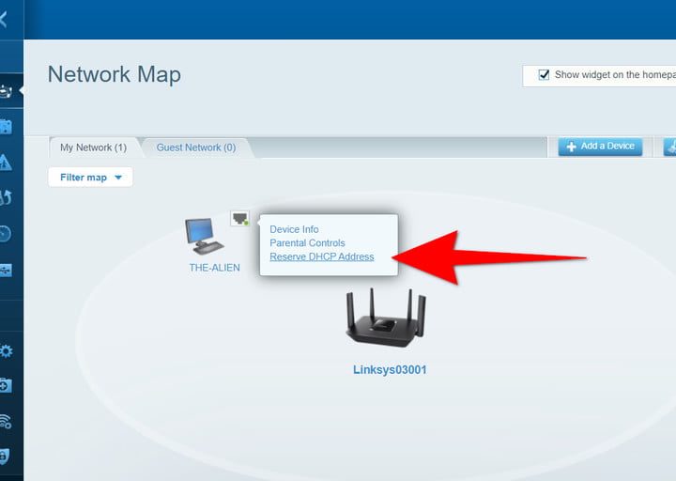Viewport: 676px width, 481px height.
Task: Open the speed gauge sidebar icon
Action: pyautogui.click(x=6, y=234)
